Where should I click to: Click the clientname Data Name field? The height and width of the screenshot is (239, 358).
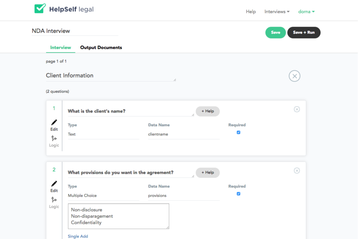pyautogui.click(x=183, y=134)
